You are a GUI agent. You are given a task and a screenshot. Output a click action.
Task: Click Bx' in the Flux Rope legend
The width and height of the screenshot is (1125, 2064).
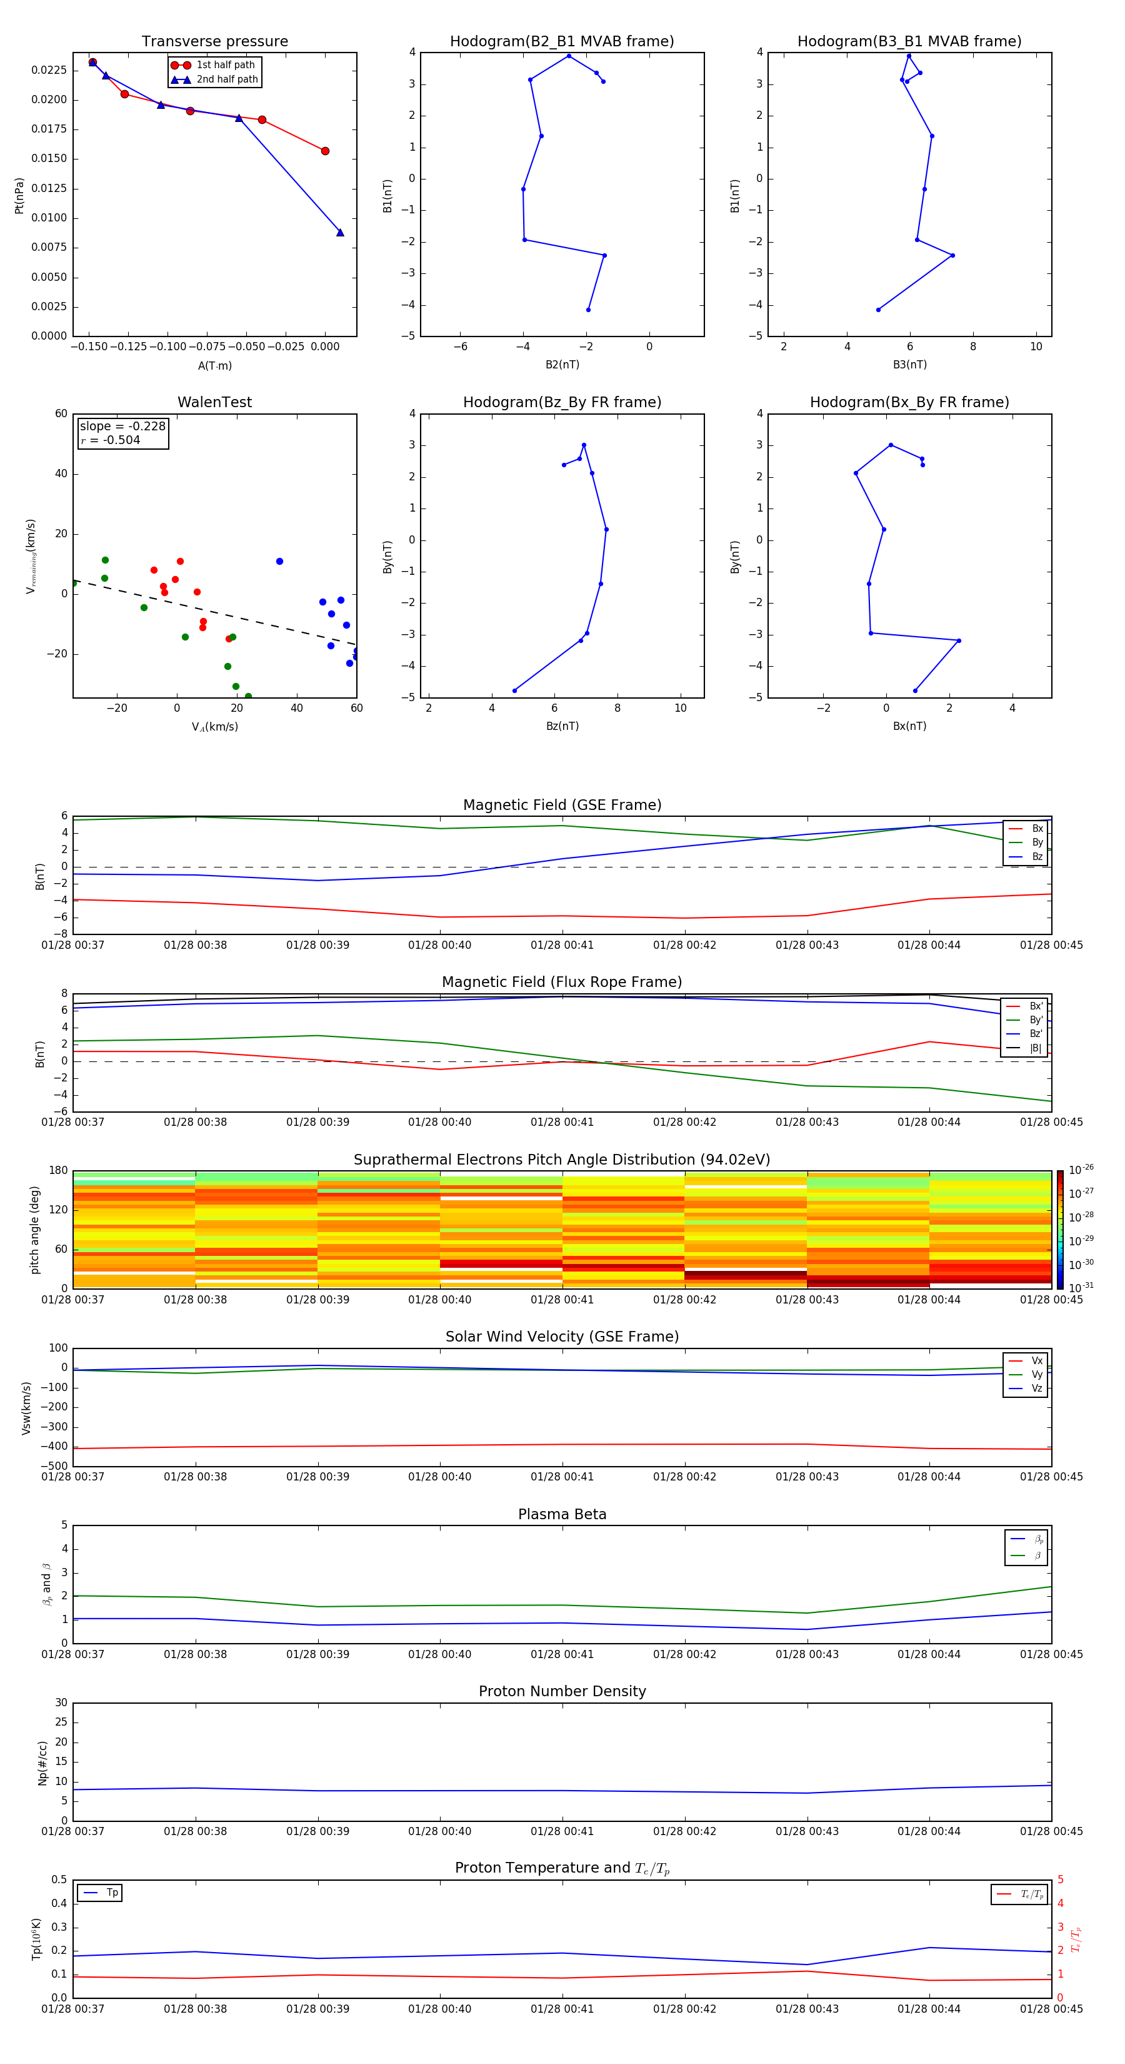[x=1025, y=1006]
